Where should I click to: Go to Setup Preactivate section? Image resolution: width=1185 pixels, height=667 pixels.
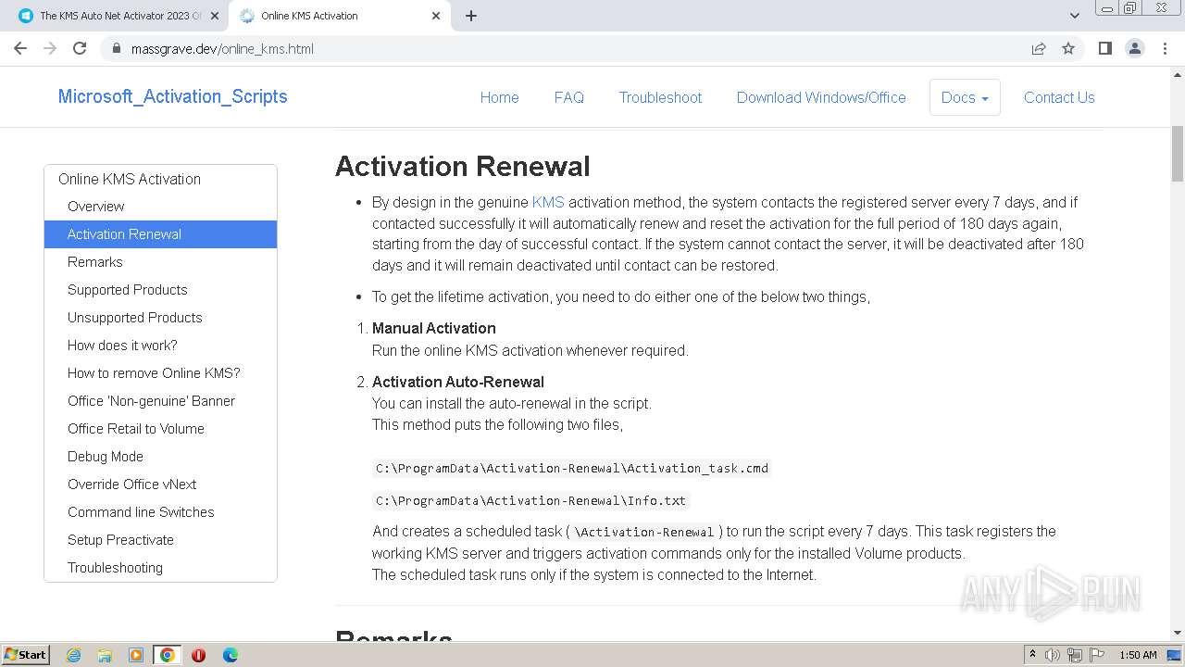coord(160,540)
